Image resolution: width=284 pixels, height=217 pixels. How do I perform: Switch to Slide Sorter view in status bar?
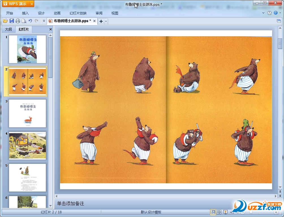[x=219, y=212]
